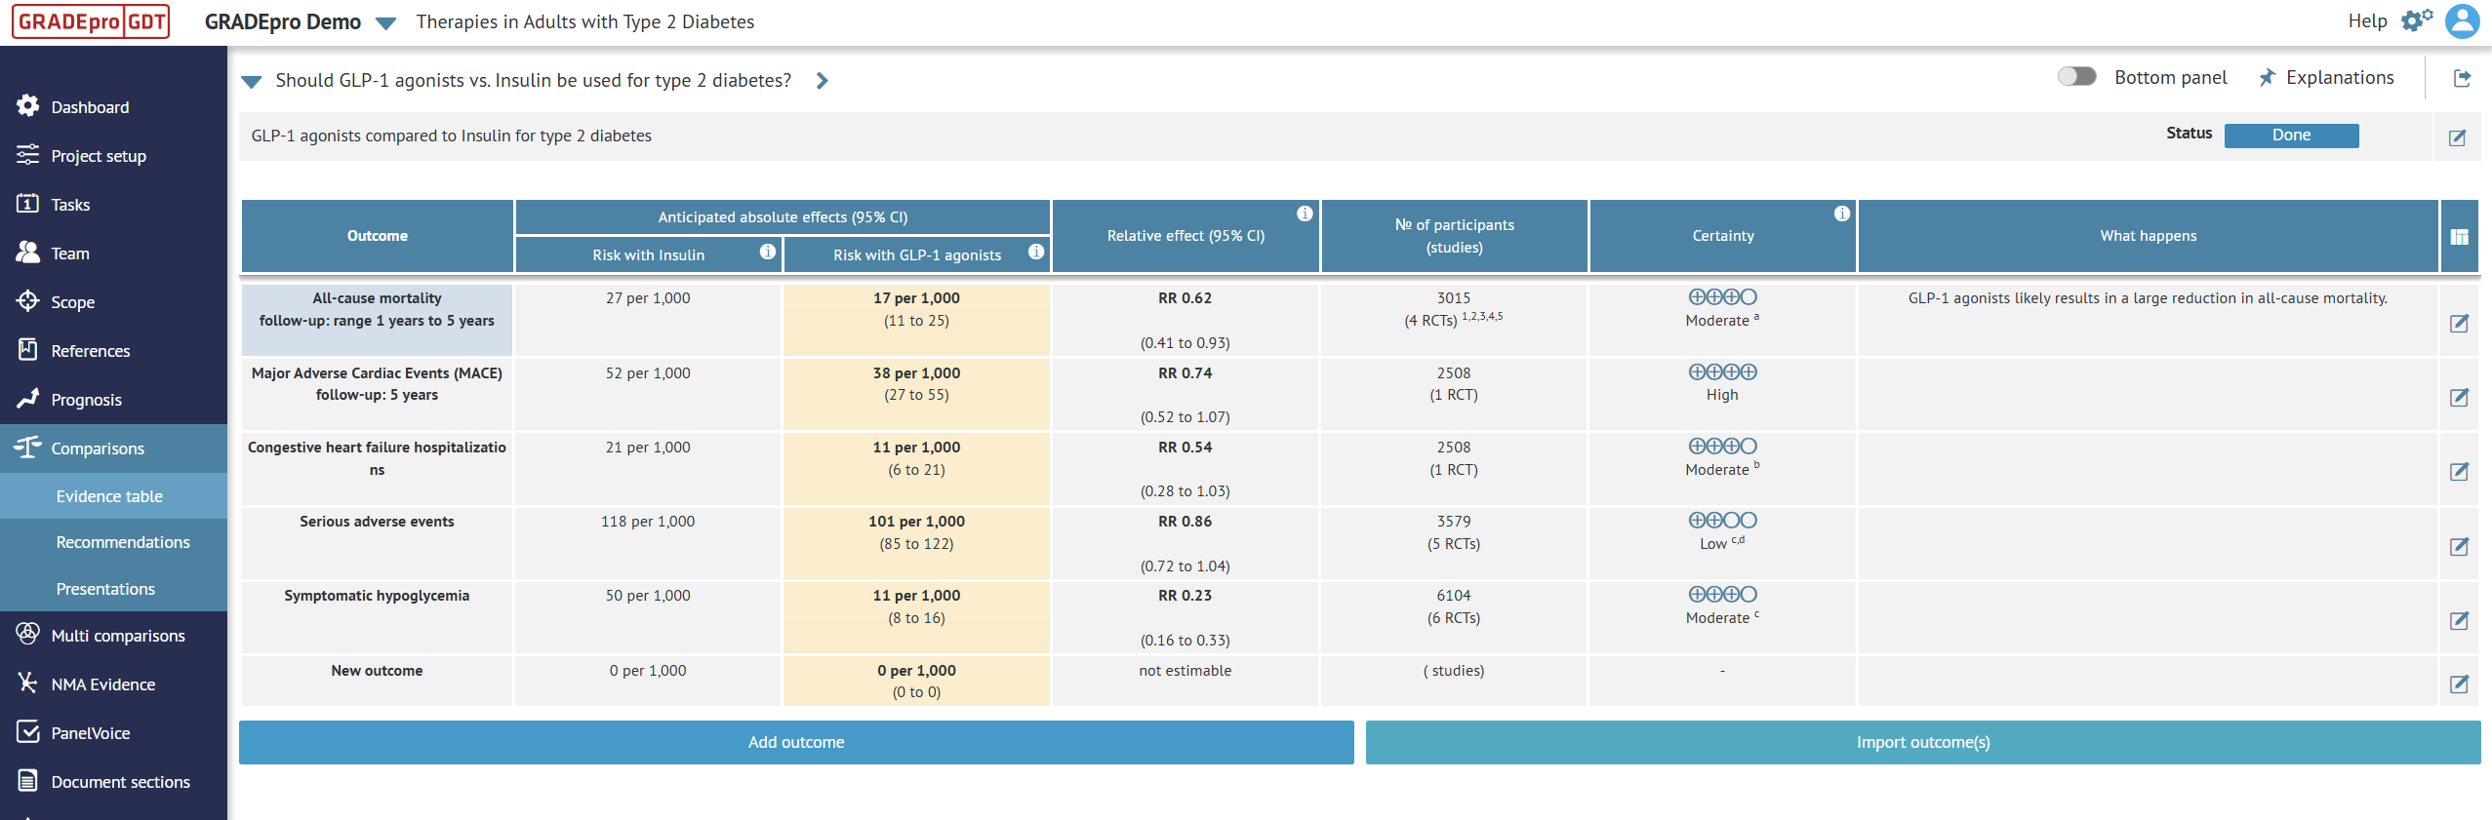The width and height of the screenshot is (2492, 820).
Task: Click the export icon next to Explanations
Action: (x=2462, y=78)
